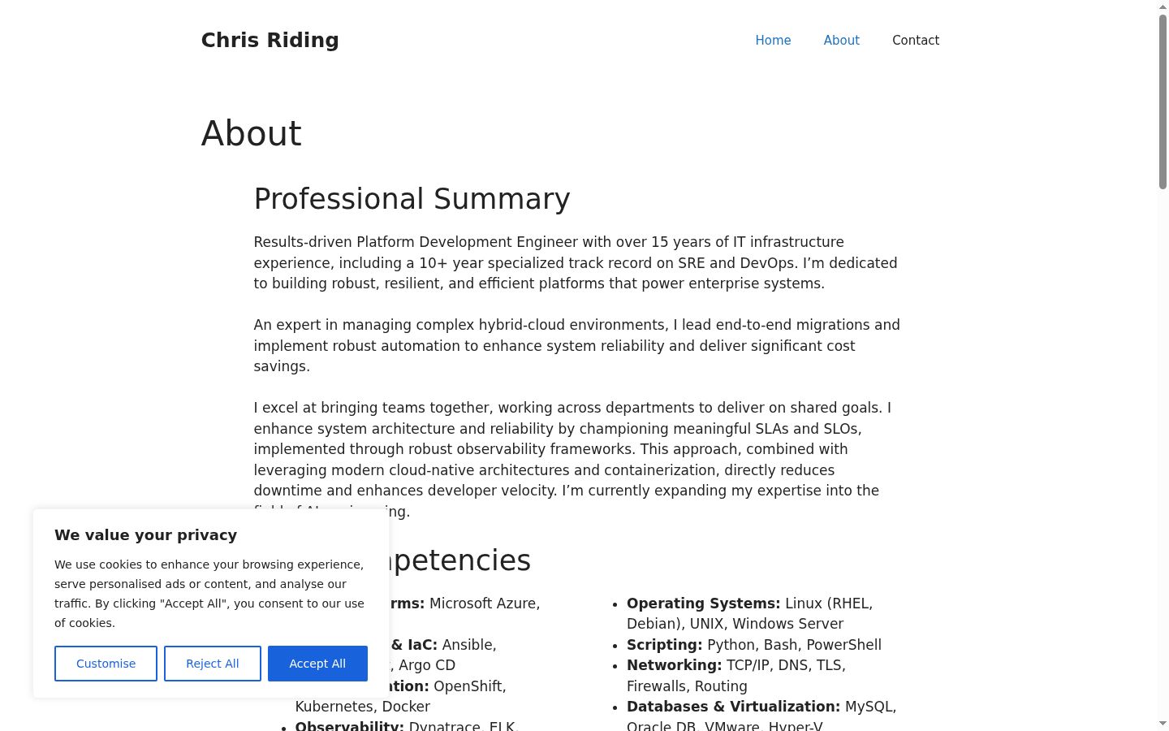
Task: Click the scrollbar down arrow
Action: point(1163,724)
